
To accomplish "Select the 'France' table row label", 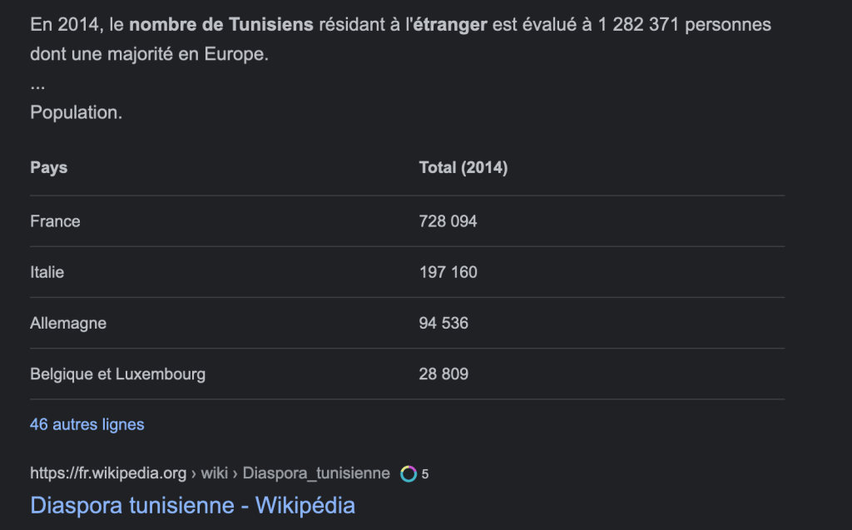I will tap(55, 221).
